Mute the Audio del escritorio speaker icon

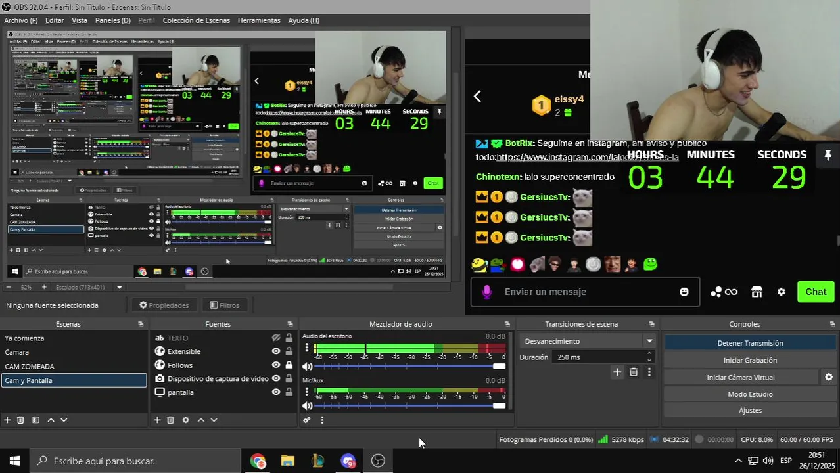(307, 366)
